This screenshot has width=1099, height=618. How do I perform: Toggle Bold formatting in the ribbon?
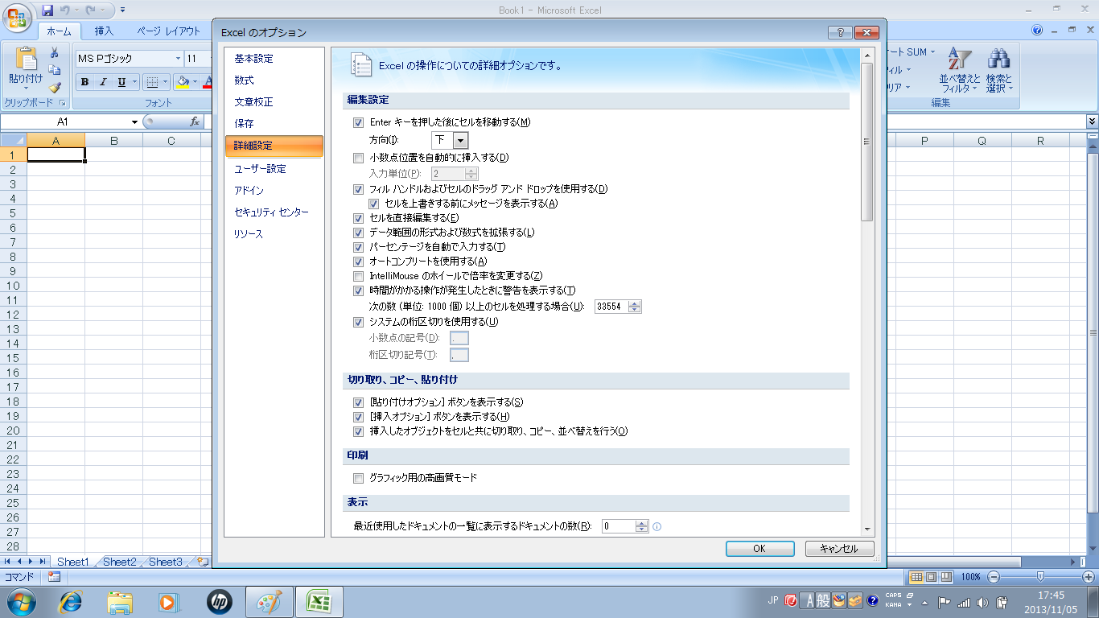84,82
